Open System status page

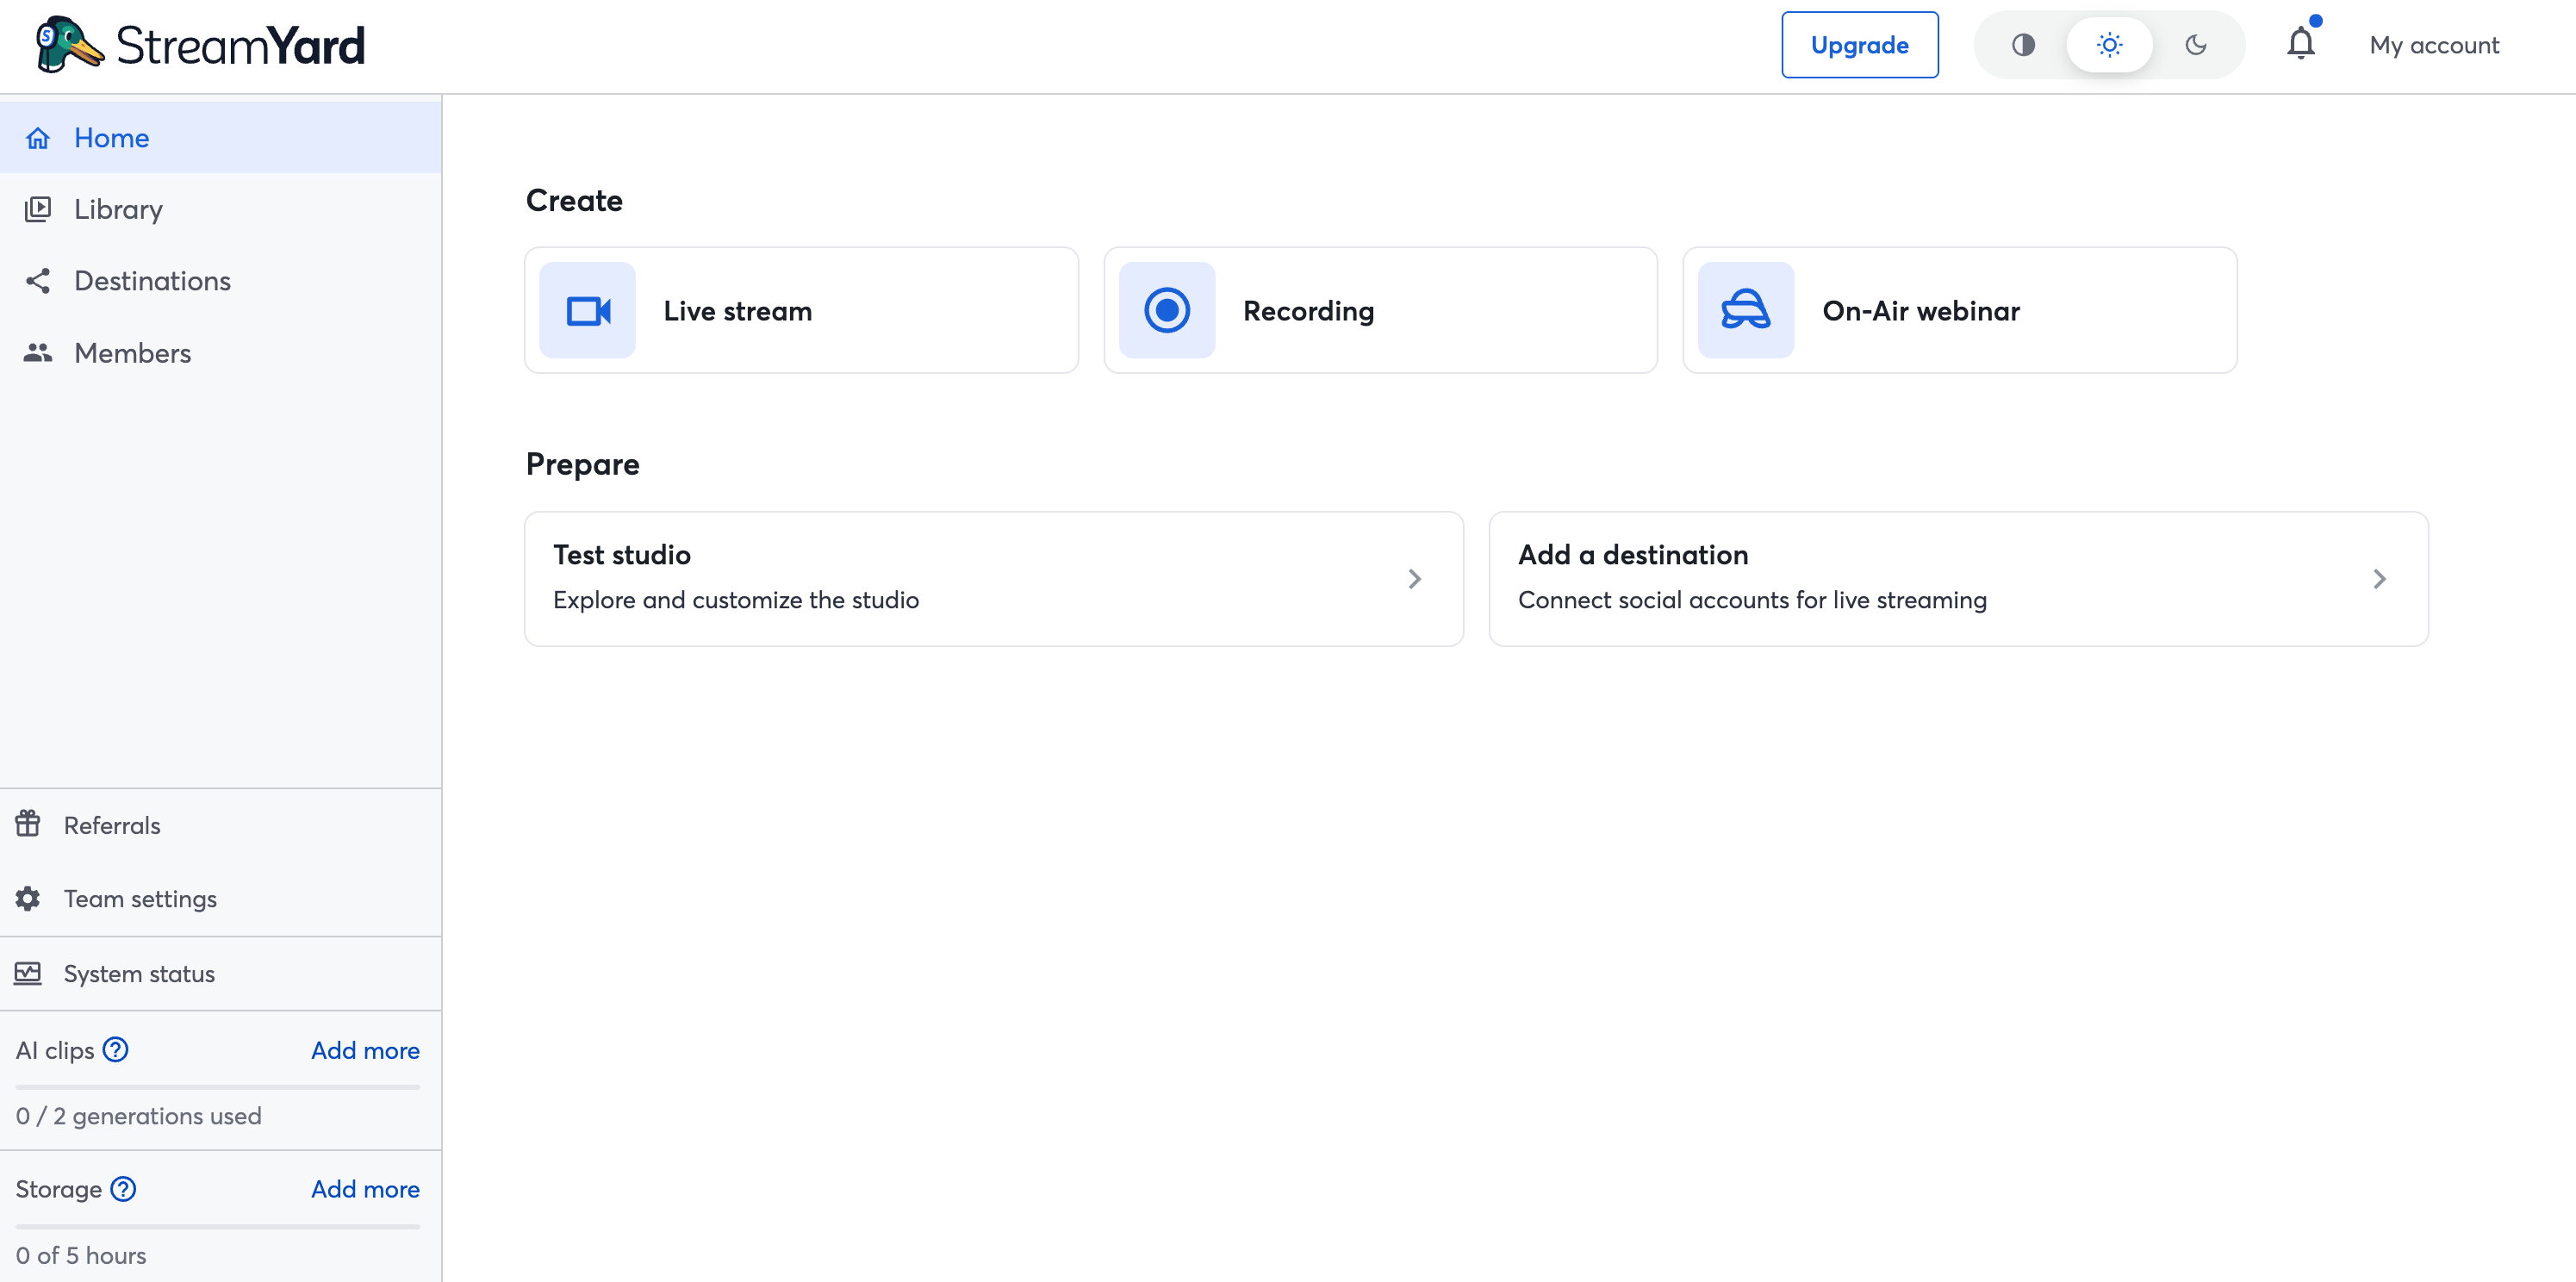(139, 973)
